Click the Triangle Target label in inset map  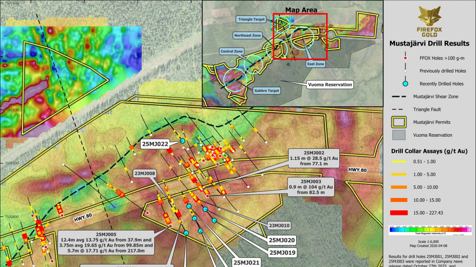251,19
